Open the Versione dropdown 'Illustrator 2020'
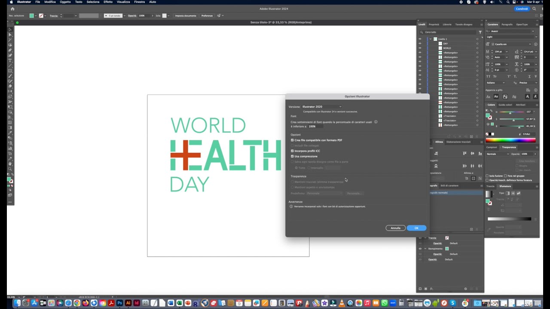This screenshot has height=309, width=550. click(x=321, y=106)
